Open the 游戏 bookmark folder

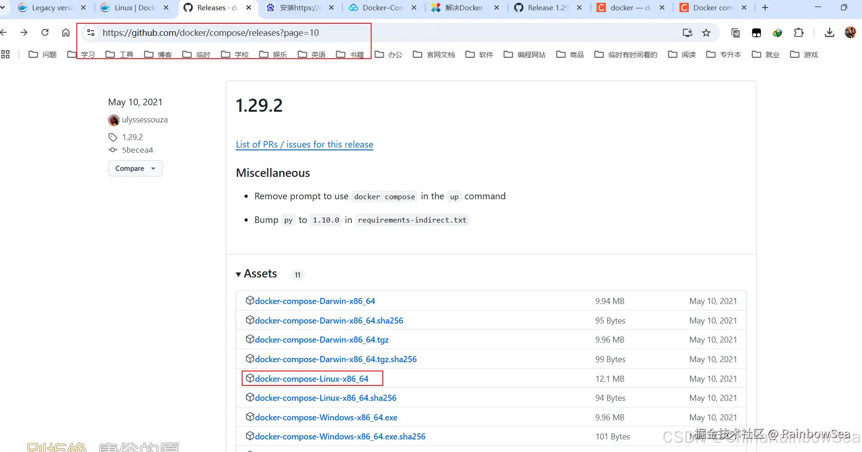804,54
